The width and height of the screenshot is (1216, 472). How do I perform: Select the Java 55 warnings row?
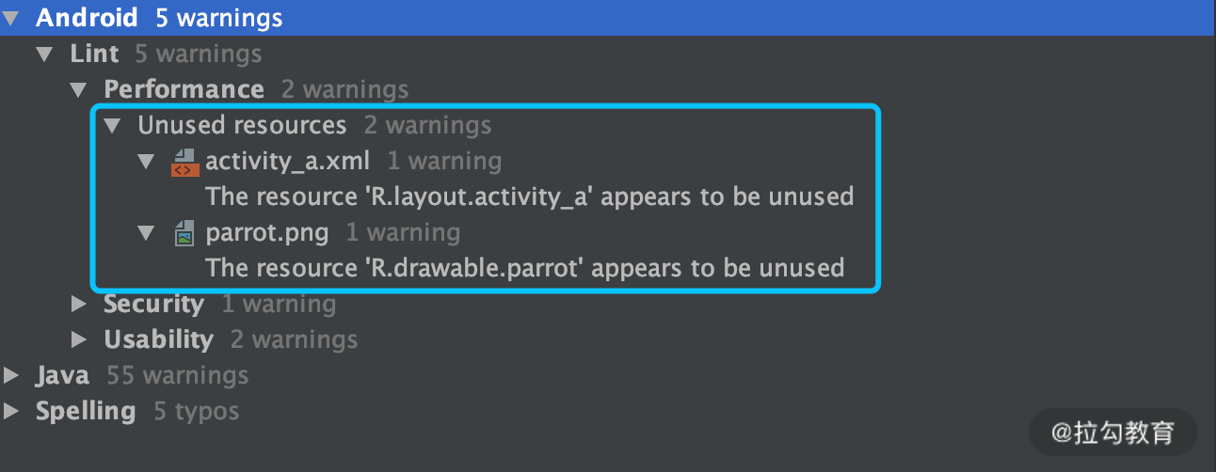142,375
